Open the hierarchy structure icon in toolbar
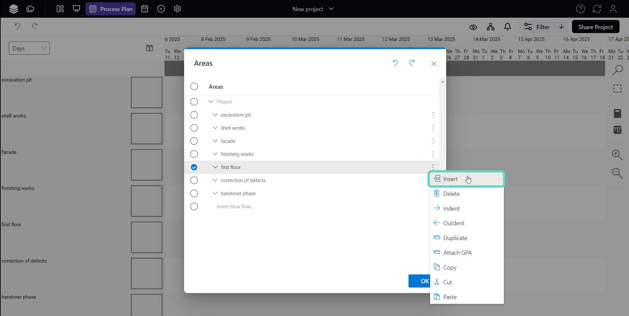Image resolution: width=629 pixels, height=316 pixels. 490,27
